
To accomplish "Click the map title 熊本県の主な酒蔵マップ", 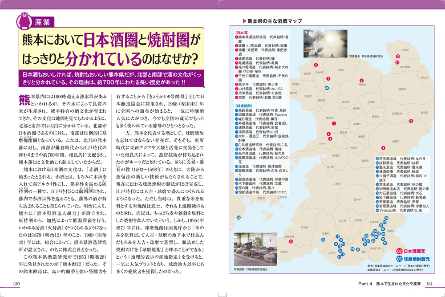I will coord(275,21).
